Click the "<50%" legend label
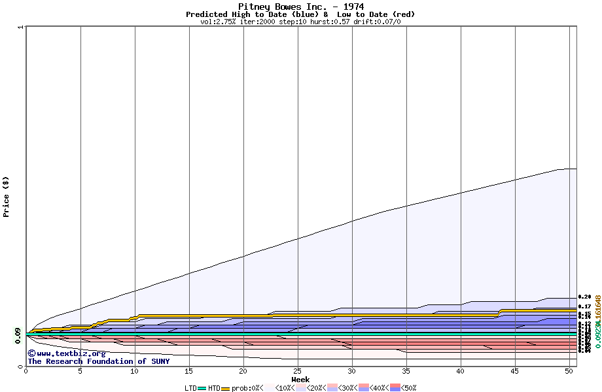Image resolution: width=602 pixels, height=392 pixels. tap(408, 388)
